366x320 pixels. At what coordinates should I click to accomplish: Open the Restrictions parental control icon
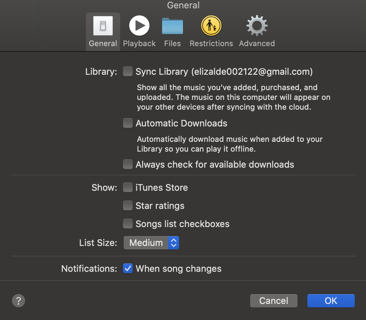coord(211,26)
